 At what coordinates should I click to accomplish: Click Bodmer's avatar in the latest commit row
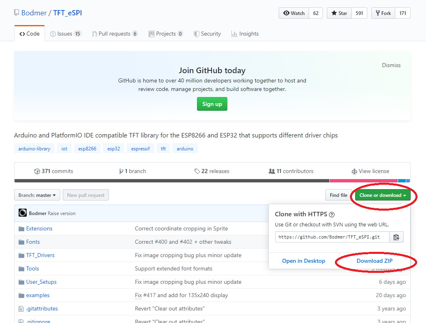(23, 213)
